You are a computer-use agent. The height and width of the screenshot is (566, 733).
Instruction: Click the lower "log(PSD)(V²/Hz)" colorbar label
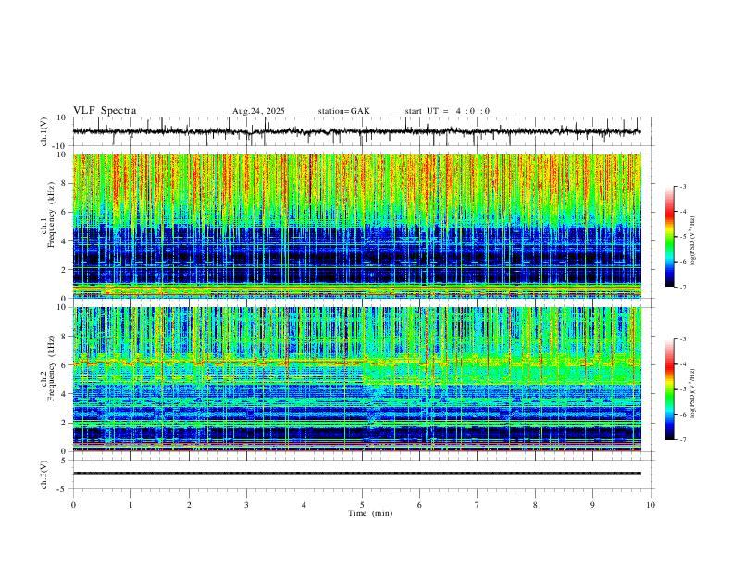point(692,394)
